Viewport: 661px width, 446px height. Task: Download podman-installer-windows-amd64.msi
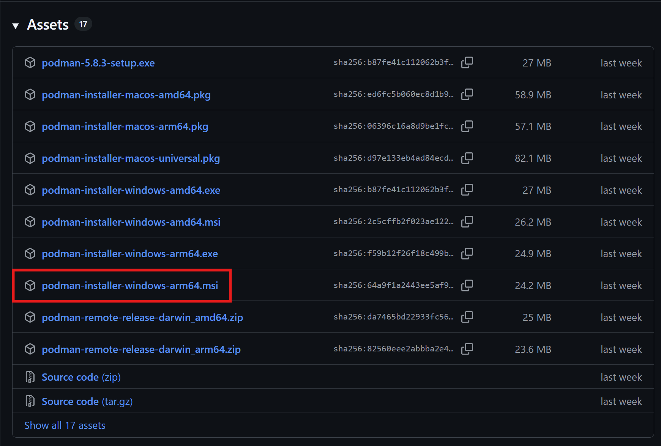coord(131,222)
